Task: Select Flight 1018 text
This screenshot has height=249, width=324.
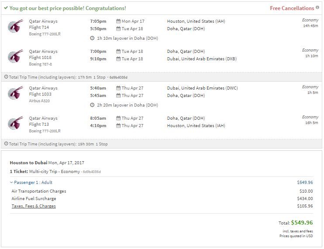Action: (x=40, y=58)
